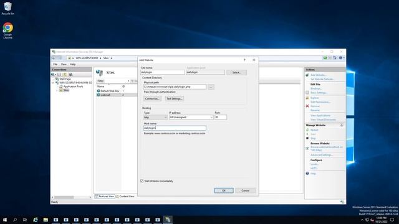The image size is (399, 224).
Task: Click the Save icon in Connections toolbar
Action: [59, 75]
